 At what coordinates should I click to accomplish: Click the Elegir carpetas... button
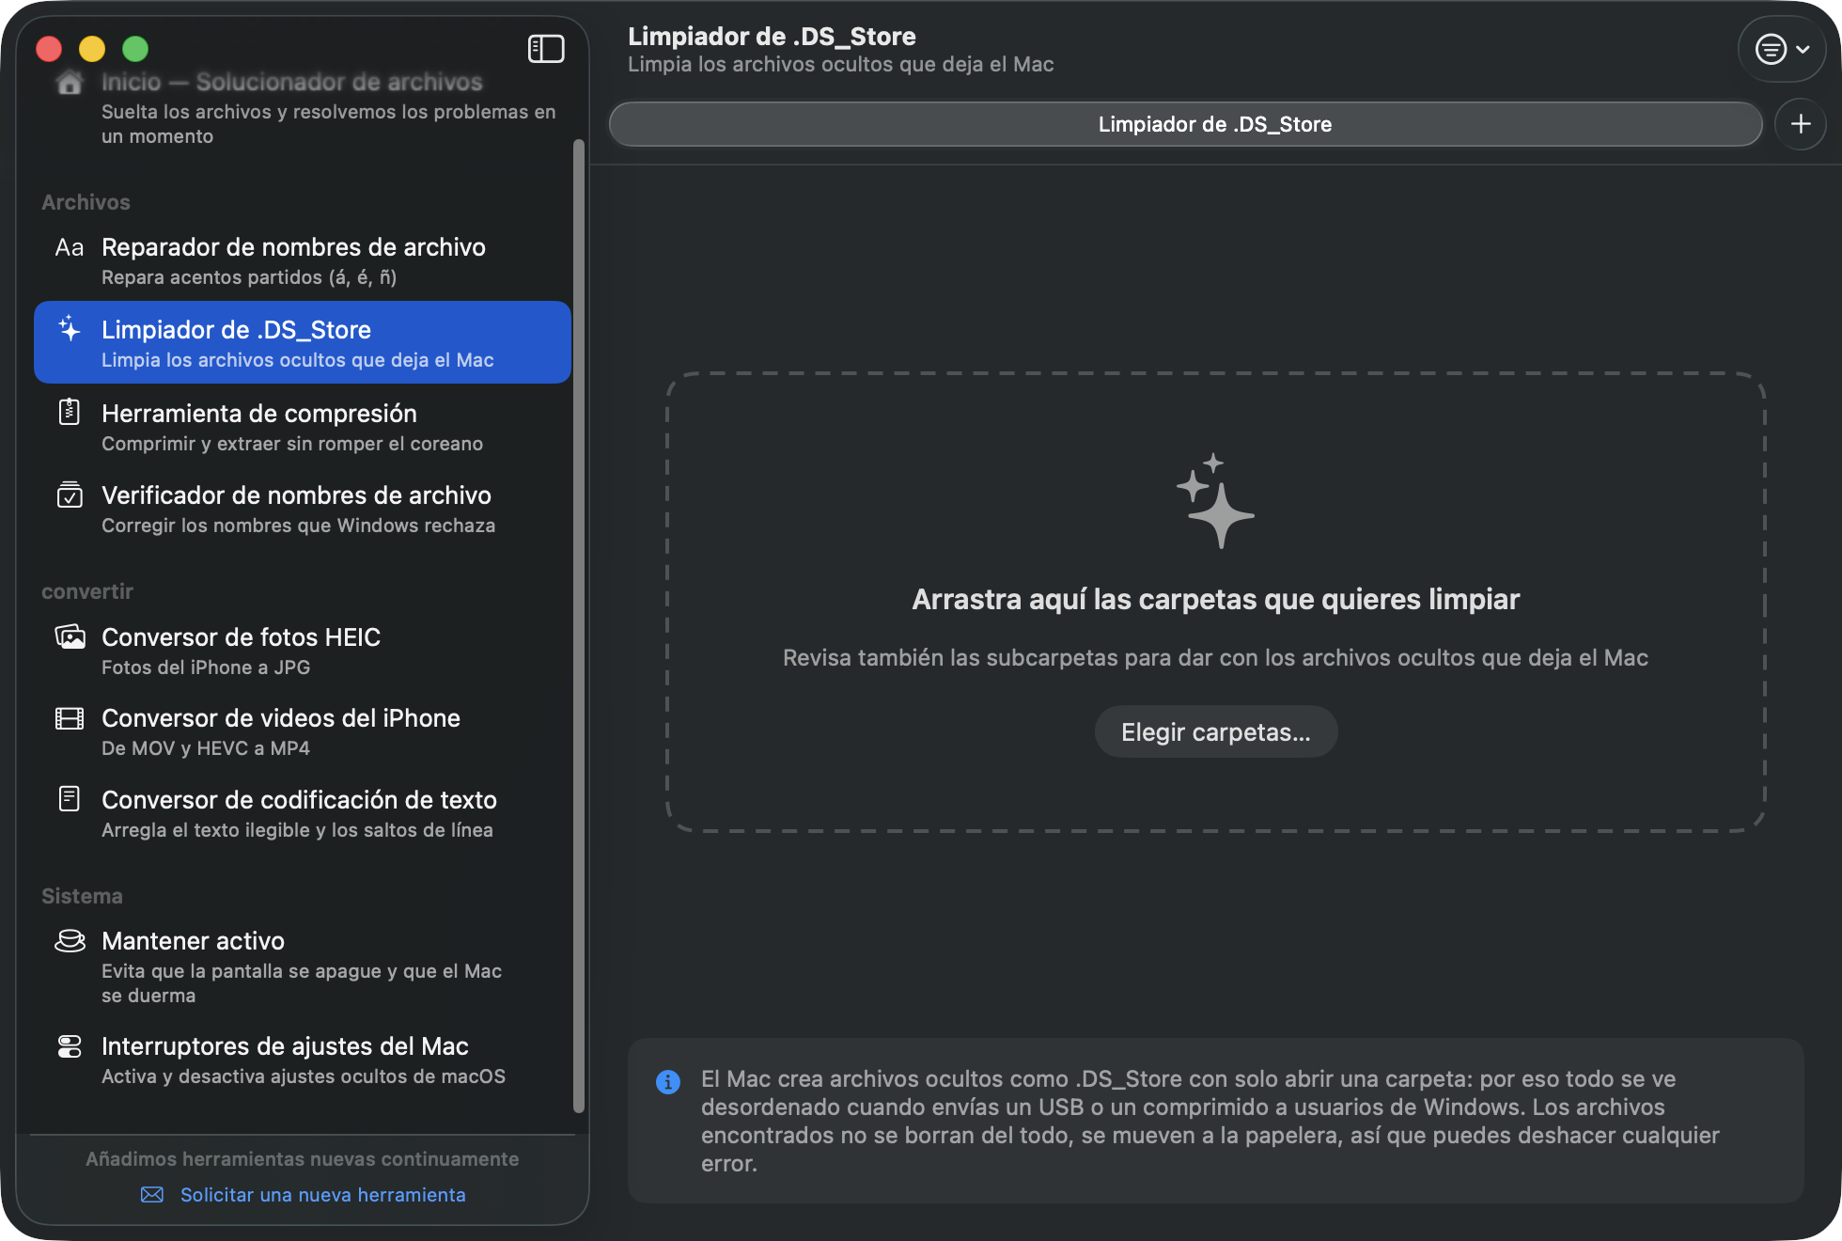pyautogui.click(x=1215, y=731)
